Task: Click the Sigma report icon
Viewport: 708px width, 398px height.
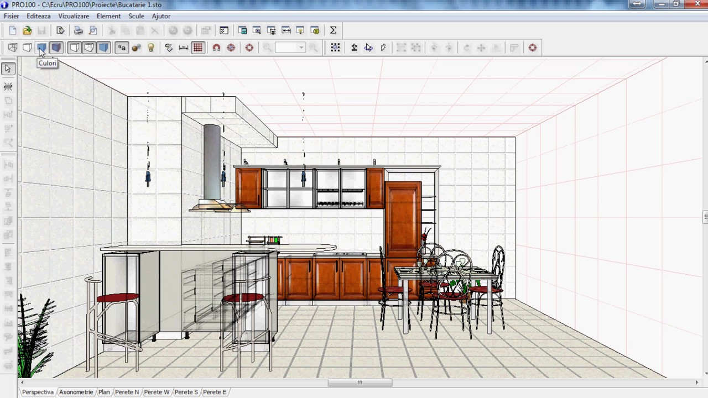Action: click(x=333, y=30)
